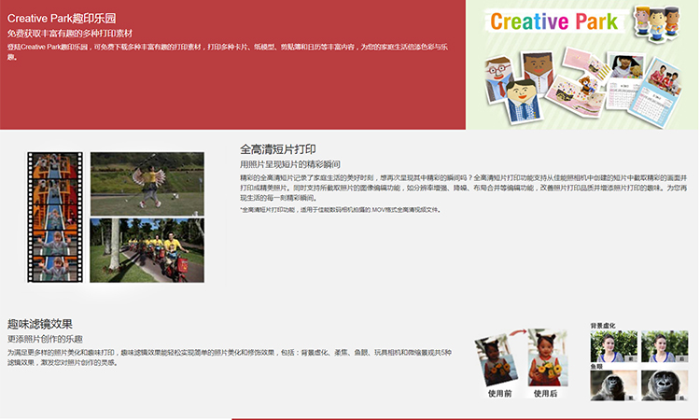700x420 pixels.
Task: Click the 使用前 label
Action: coord(500,394)
